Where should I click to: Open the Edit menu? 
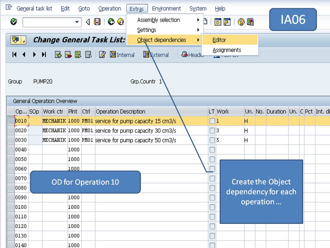65,8
